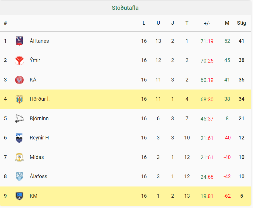
Task: Click the +/- column header
Action: 207,23
